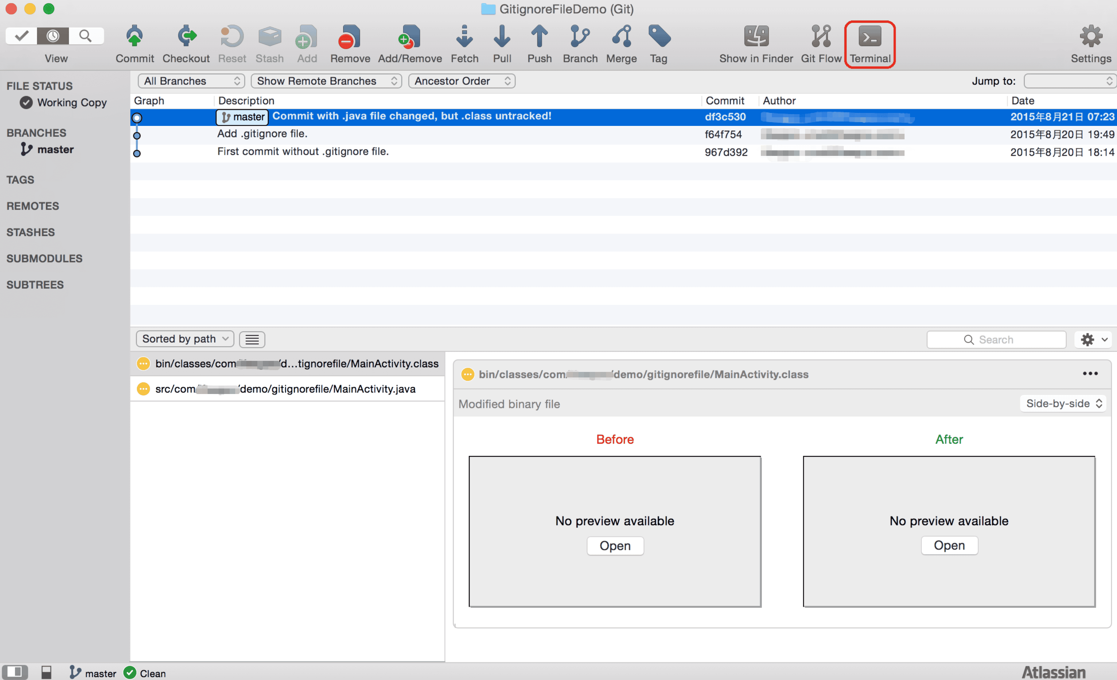Screen dimensions: 1117x680
Task: Open the Side-by-side diff mode dropdown
Action: click(1063, 403)
